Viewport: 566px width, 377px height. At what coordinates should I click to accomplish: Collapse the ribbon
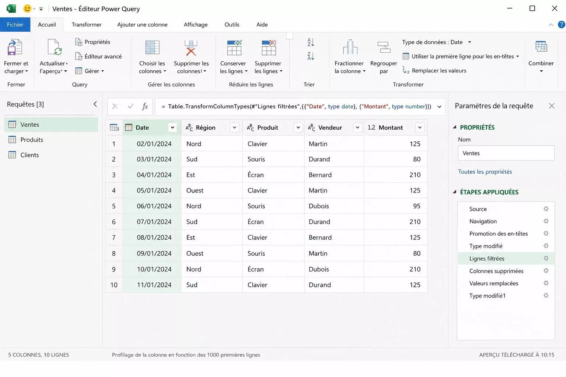pyautogui.click(x=551, y=25)
